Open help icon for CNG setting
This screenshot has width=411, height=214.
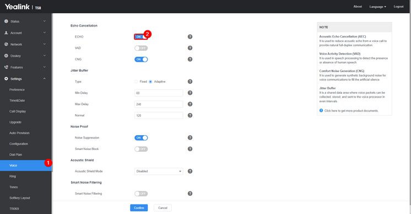[x=190, y=59]
